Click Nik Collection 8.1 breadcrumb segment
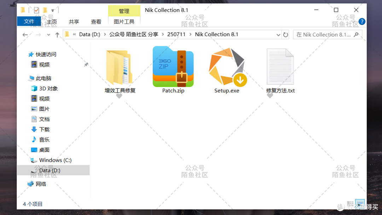 [216, 34]
